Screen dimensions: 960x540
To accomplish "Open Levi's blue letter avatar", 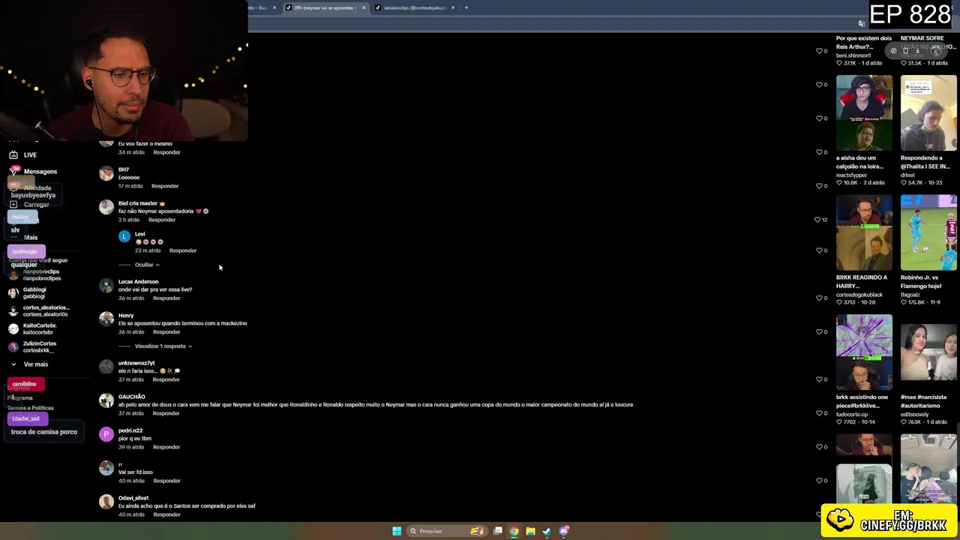I will pos(124,236).
